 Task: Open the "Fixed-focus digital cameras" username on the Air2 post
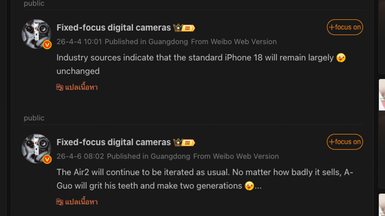click(114, 143)
